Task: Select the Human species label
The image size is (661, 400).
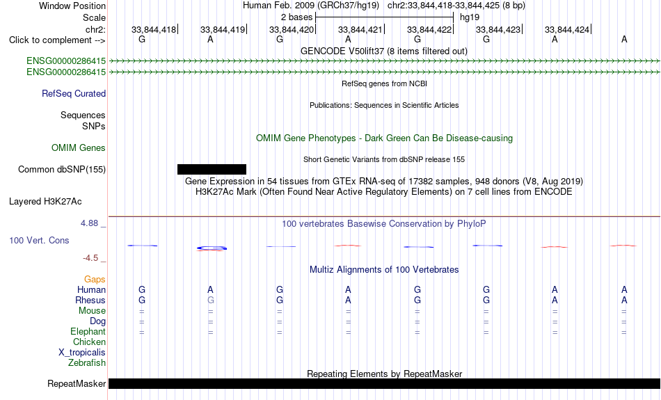Action: coord(91,289)
